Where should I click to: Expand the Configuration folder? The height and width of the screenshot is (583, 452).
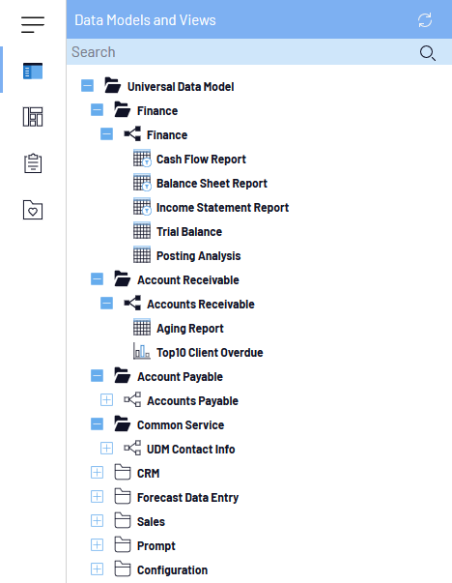[97, 569]
